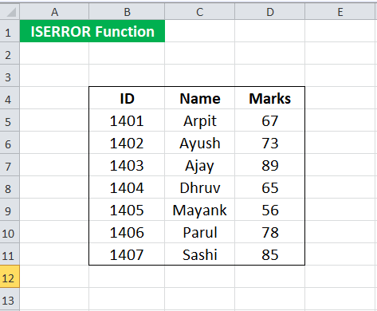Select the marks cell showing 78
The height and width of the screenshot is (311, 377).
coord(269,232)
